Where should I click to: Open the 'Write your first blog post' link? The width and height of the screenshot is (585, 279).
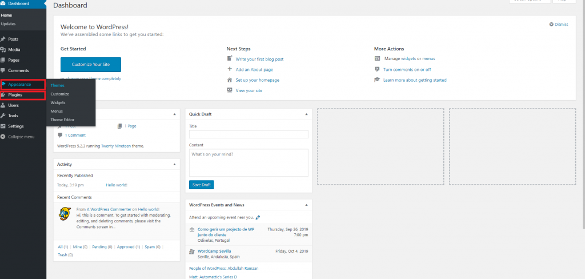point(259,59)
